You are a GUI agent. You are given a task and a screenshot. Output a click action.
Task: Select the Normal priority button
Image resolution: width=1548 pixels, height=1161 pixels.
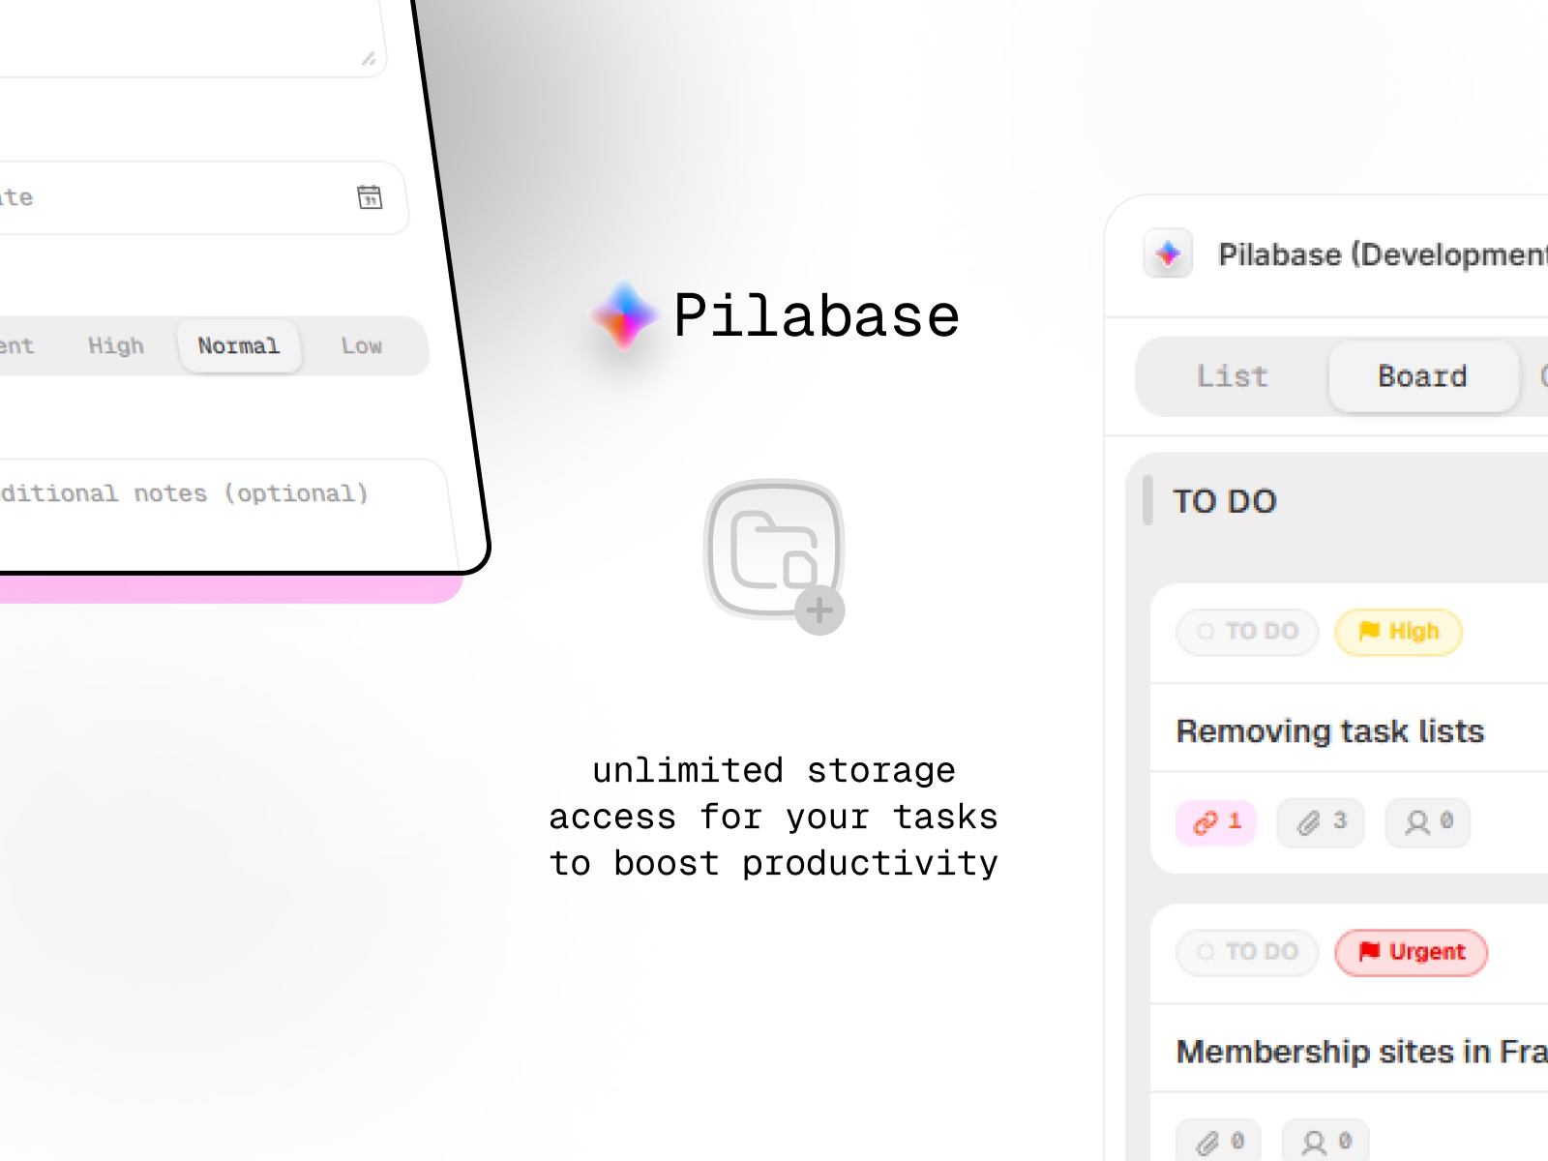coord(239,346)
